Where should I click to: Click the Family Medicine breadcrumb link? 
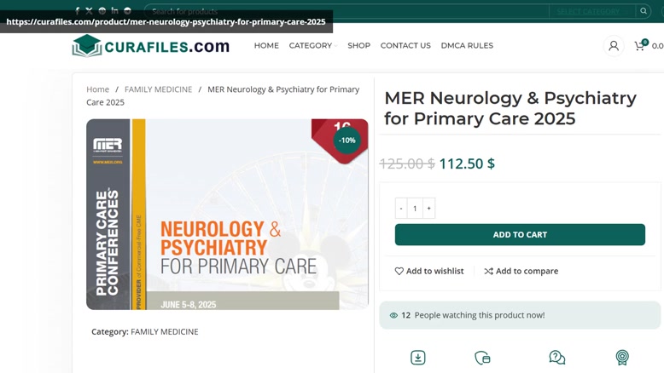(159, 89)
